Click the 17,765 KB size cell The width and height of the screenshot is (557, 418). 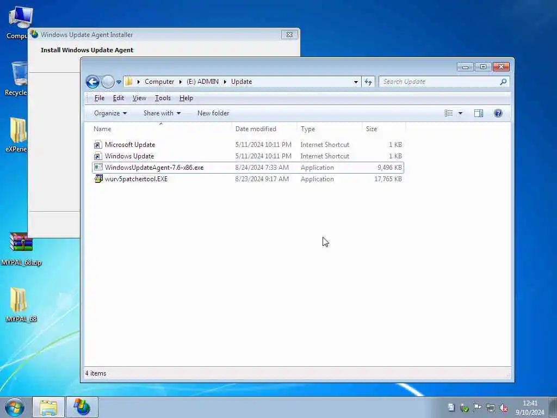(388, 179)
